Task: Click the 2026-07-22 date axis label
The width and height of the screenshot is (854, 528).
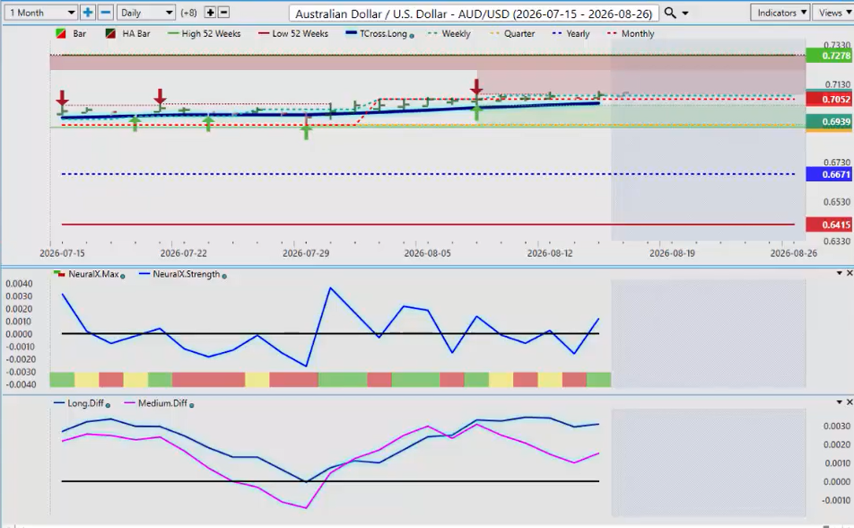Action: (x=184, y=253)
